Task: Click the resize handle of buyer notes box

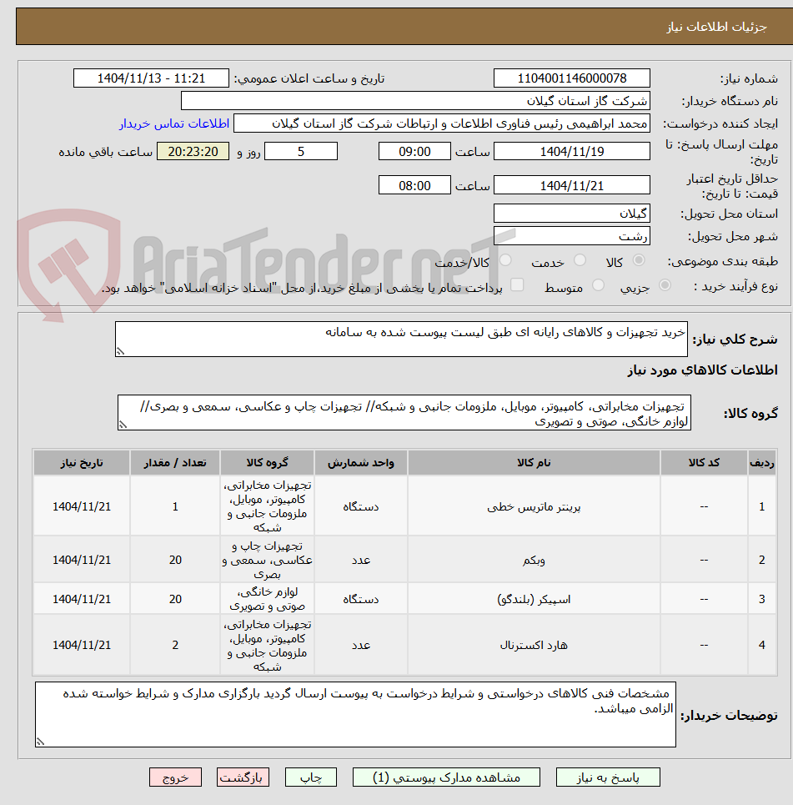Action: [40, 742]
